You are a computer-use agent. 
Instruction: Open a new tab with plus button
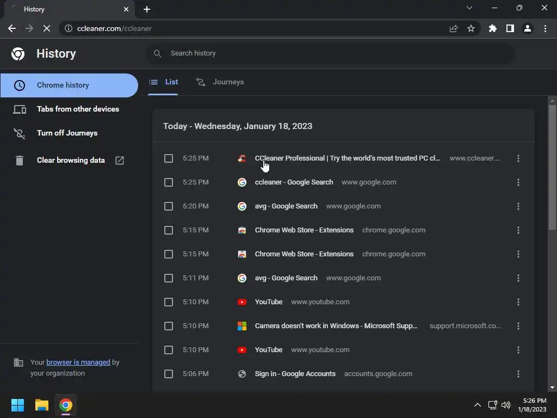point(147,9)
